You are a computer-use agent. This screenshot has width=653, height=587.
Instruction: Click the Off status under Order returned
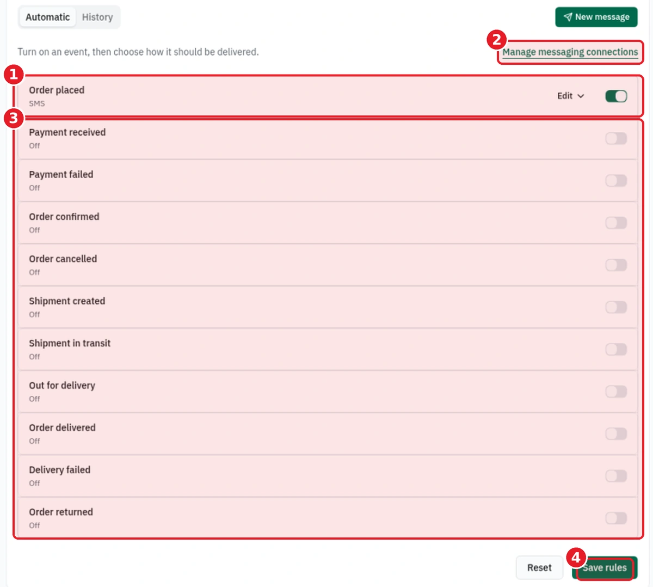(34, 525)
